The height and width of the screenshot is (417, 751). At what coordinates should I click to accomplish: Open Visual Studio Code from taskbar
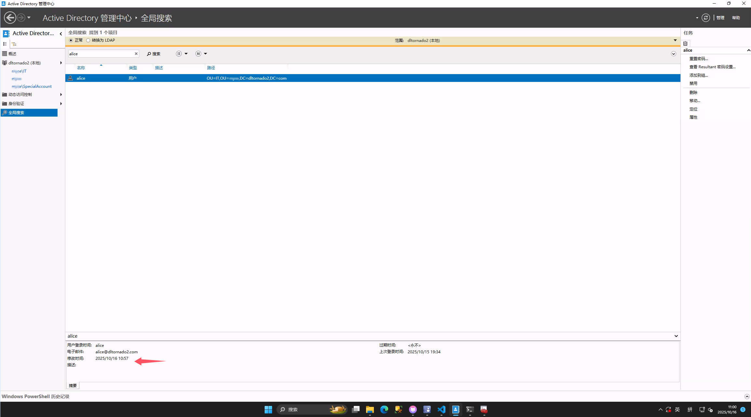pyautogui.click(x=441, y=409)
